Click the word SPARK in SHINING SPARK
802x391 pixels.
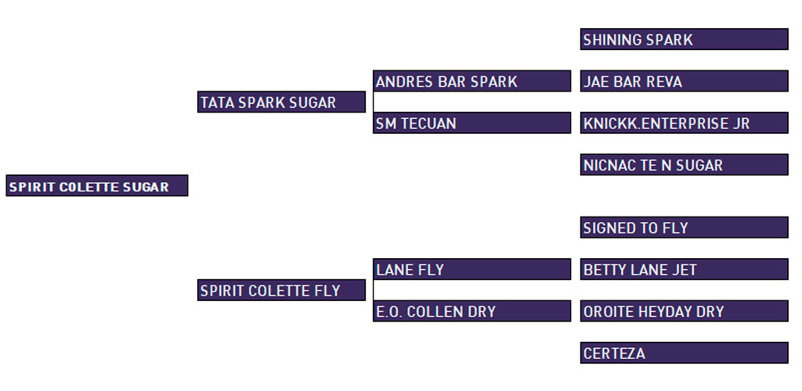[670, 39]
